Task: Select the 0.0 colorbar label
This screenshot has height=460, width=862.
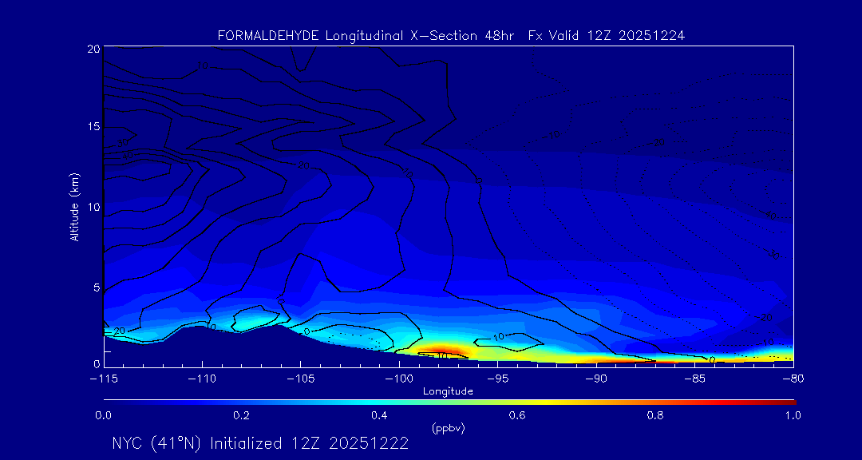Action: (x=103, y=415)
